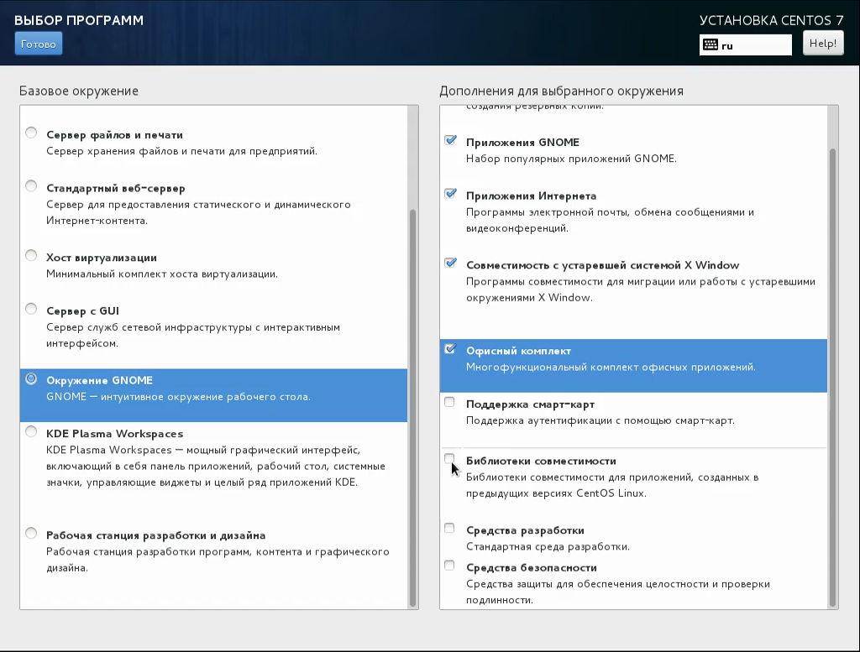
Task: Select Стандартный веб-сервер radio button
Action: 31,186
